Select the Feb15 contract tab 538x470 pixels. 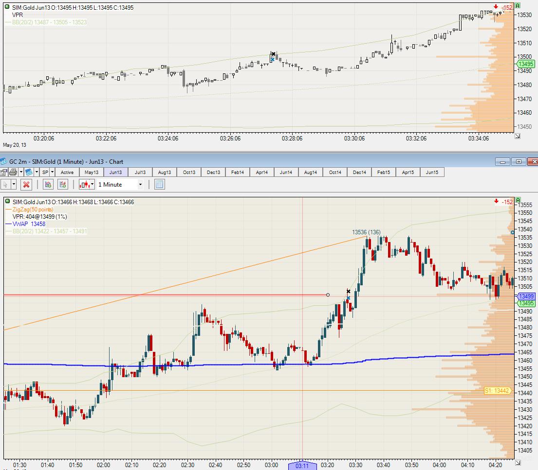pos(384,172)
